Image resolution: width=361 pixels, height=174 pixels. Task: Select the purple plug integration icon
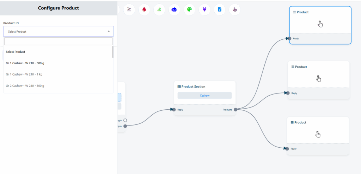204,9
